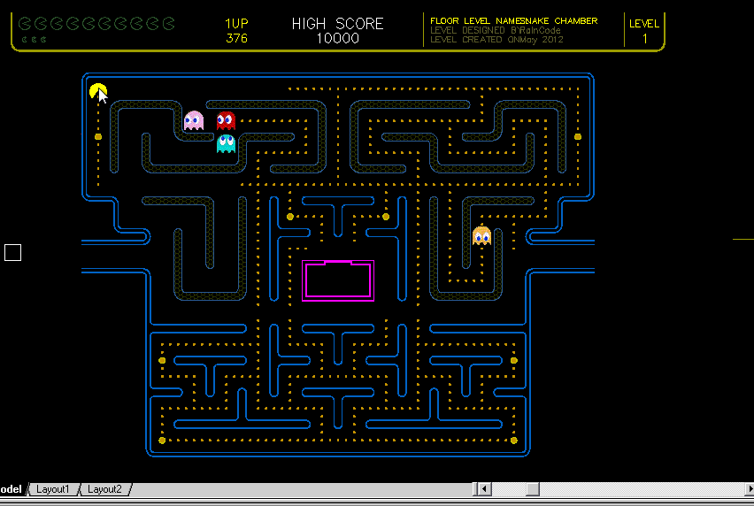Click the current score "376"
Image resolution: width=754 pixels, height=506 pixels.
(236, 38)
